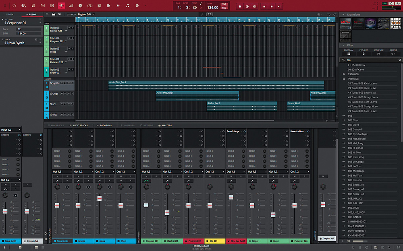Show the Masters mixer tab
The width and height of the screenshot is (403, 251).
click(165, 125)
